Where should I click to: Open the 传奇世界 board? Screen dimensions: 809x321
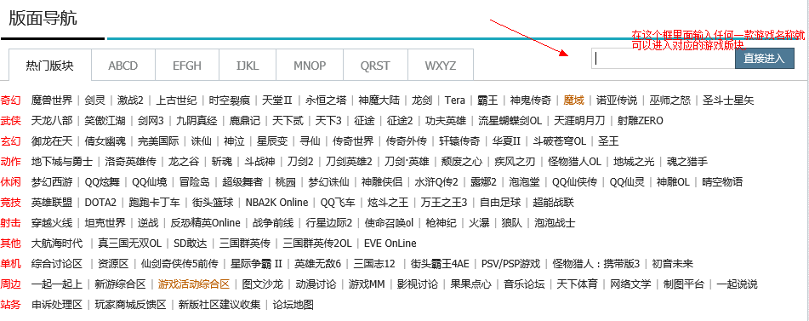353,140
